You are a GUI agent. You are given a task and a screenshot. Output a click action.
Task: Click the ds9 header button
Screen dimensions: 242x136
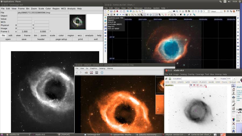(x=41, y=39)
